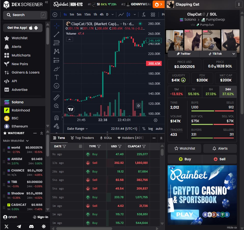Open the trending fire button
The width and height of the screenshot is (244, 230).
point(159,4)
